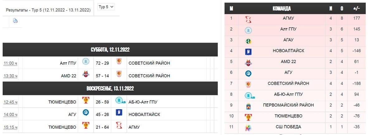Click the ±/- column header in standings

356,9
